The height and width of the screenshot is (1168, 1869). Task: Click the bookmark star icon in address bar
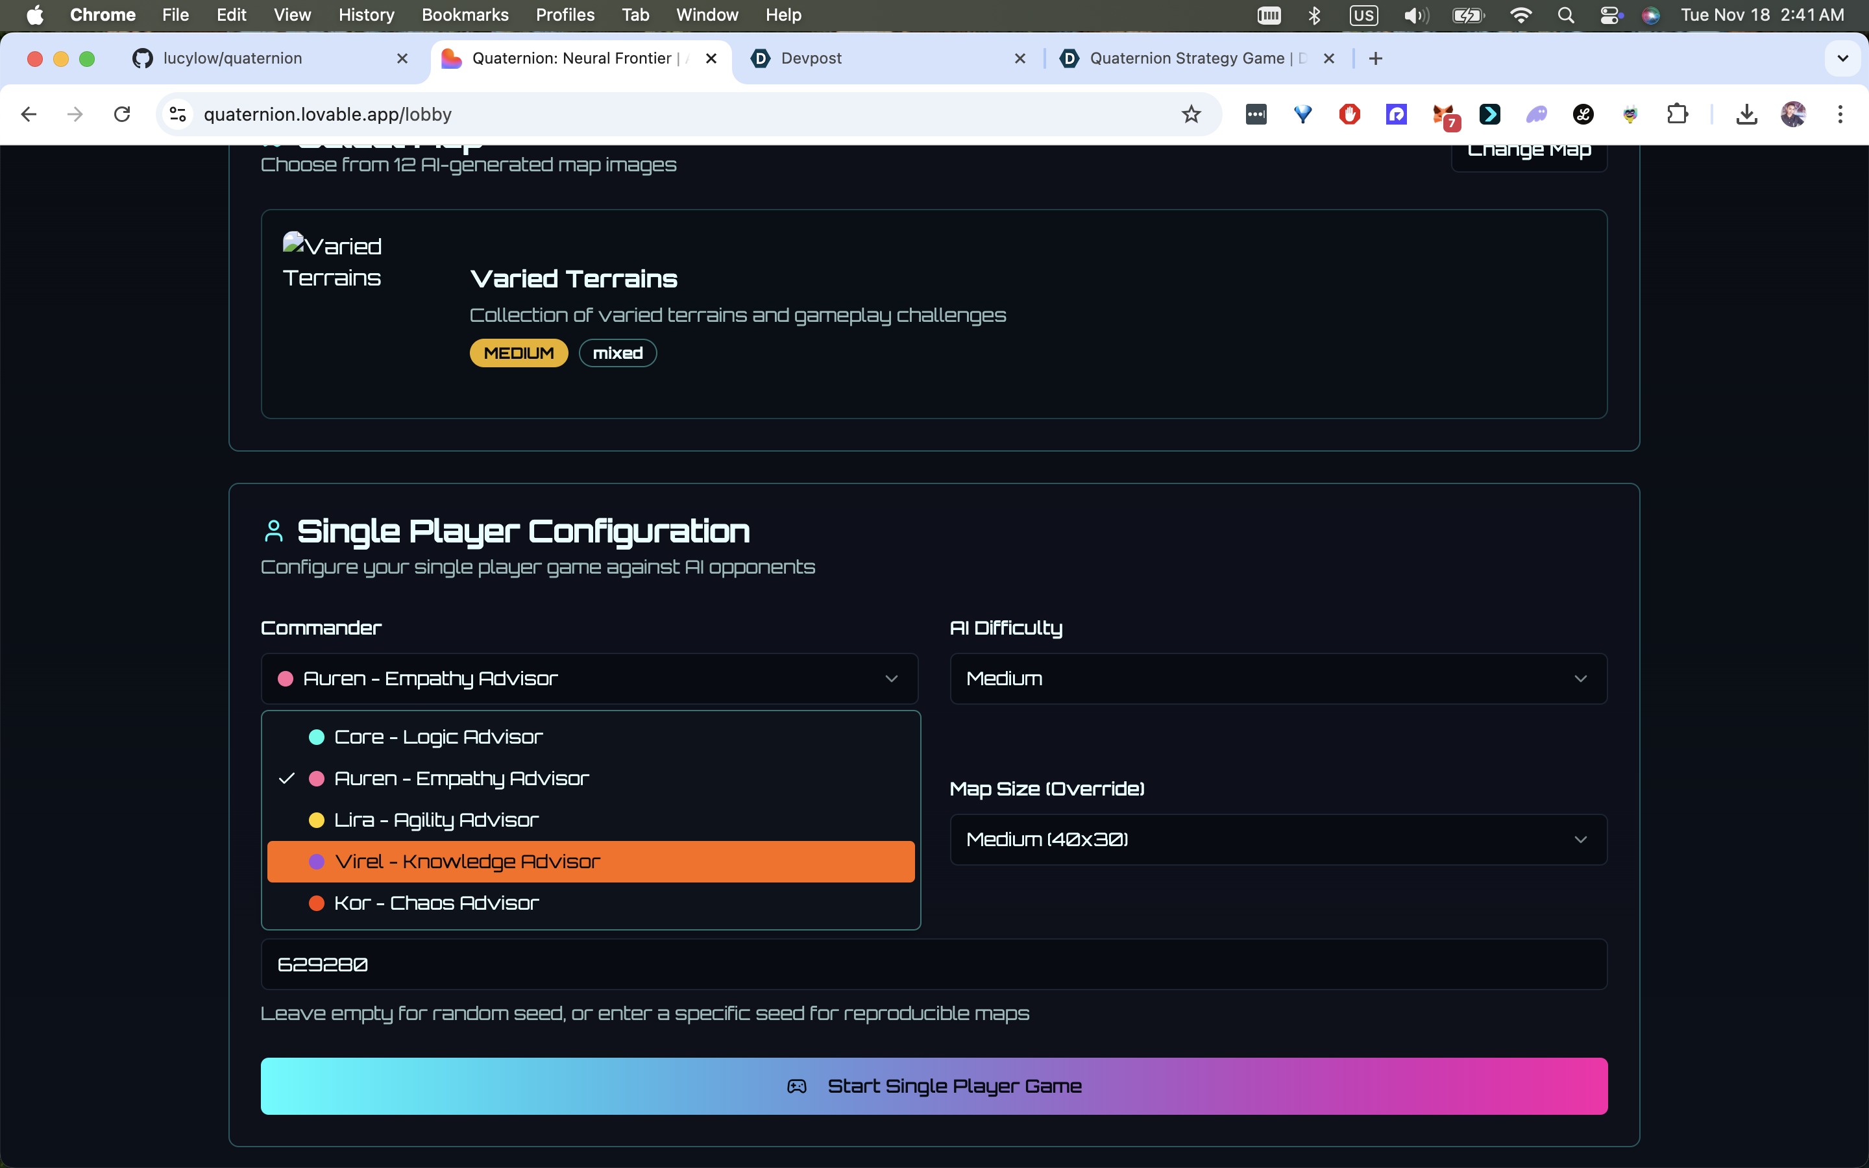[x=1191, y=114]
